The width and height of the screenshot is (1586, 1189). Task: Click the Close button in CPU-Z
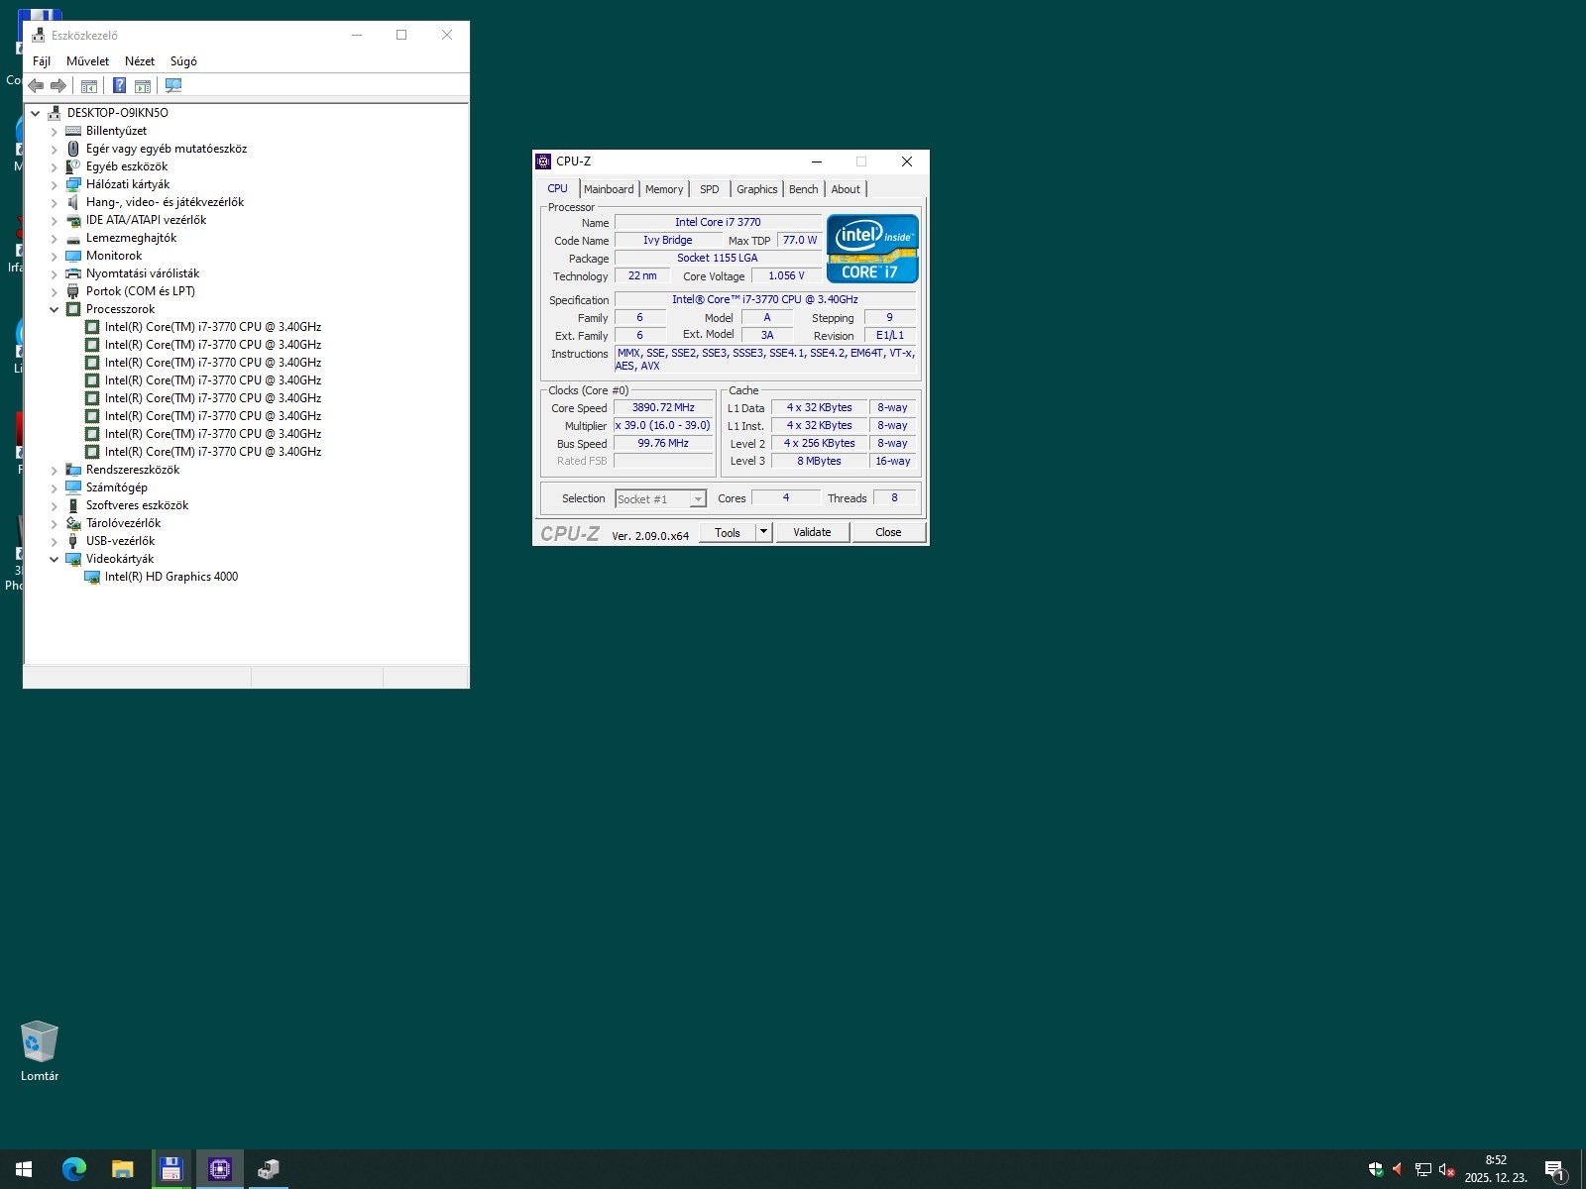click(x=888, y=532)
